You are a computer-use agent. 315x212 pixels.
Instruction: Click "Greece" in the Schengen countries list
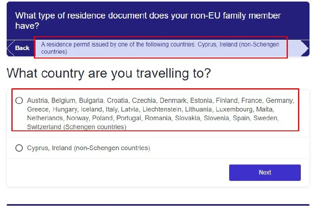pos(38,109)
